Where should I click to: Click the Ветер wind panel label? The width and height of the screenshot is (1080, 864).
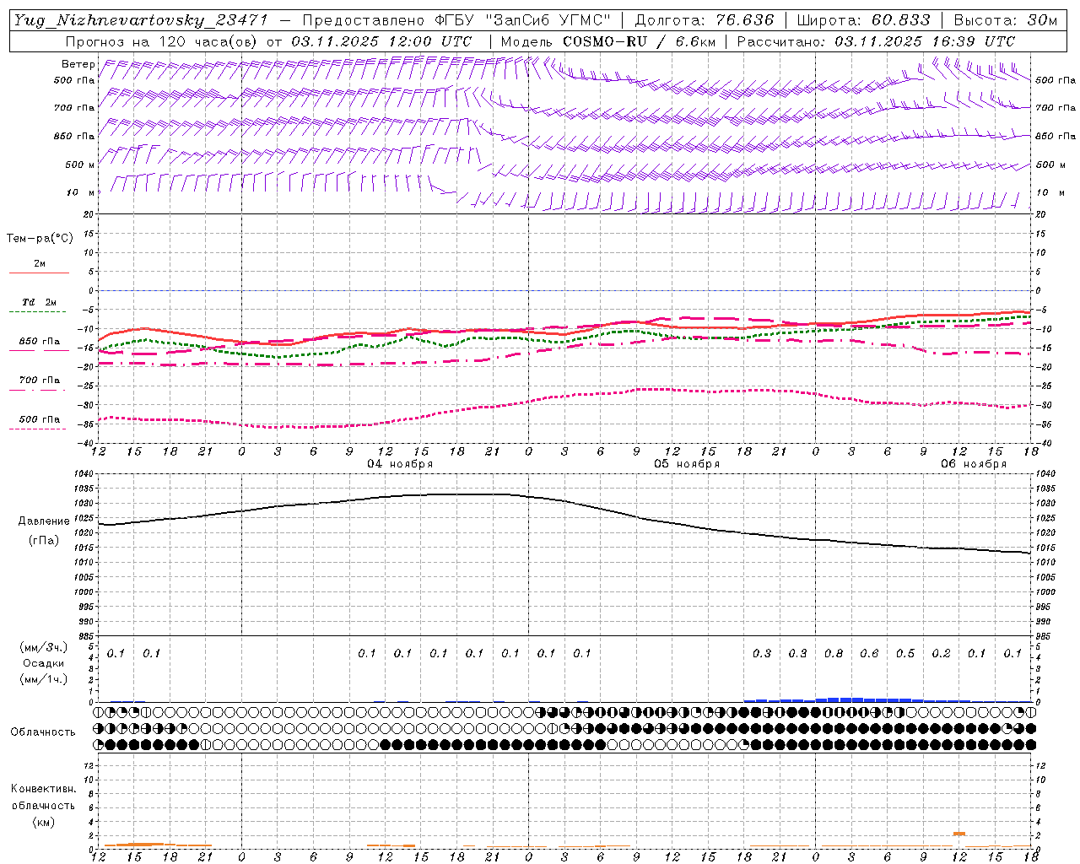[x=78, y=64]
